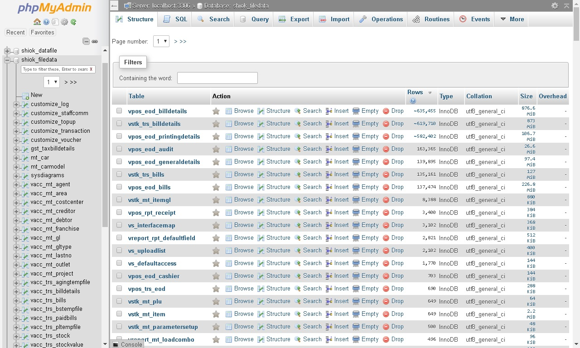Expand the mt_carmodel tree node
The width and height of the screenshot is (580, 348).
16,167
